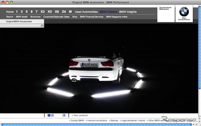Select the 1 Series nav item

(x=17, y=12)
